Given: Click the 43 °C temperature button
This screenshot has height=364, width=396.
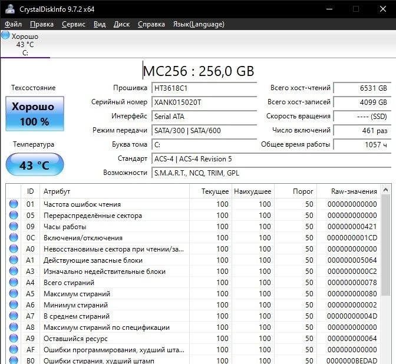Looking at the screenshot, I should (x=35, y=164).
